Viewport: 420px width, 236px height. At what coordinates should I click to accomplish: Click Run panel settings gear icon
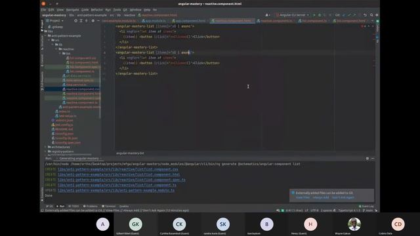pyautogui.click(x=367, y=159)
